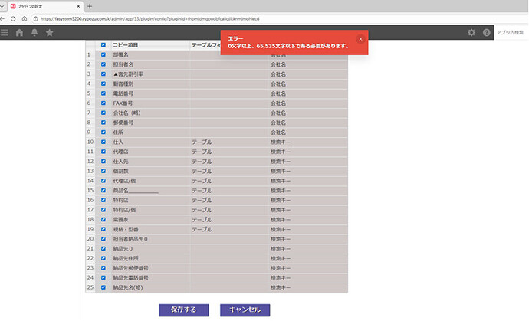Toggle checkbox for 納品先名(略) row
The height and width of the screenshot is (321, 529).
coord(103,287)
